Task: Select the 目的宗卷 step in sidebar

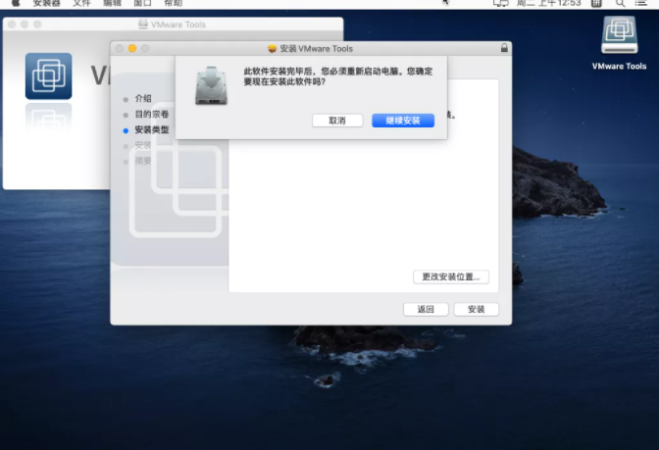Action: [x=152, y=114]
